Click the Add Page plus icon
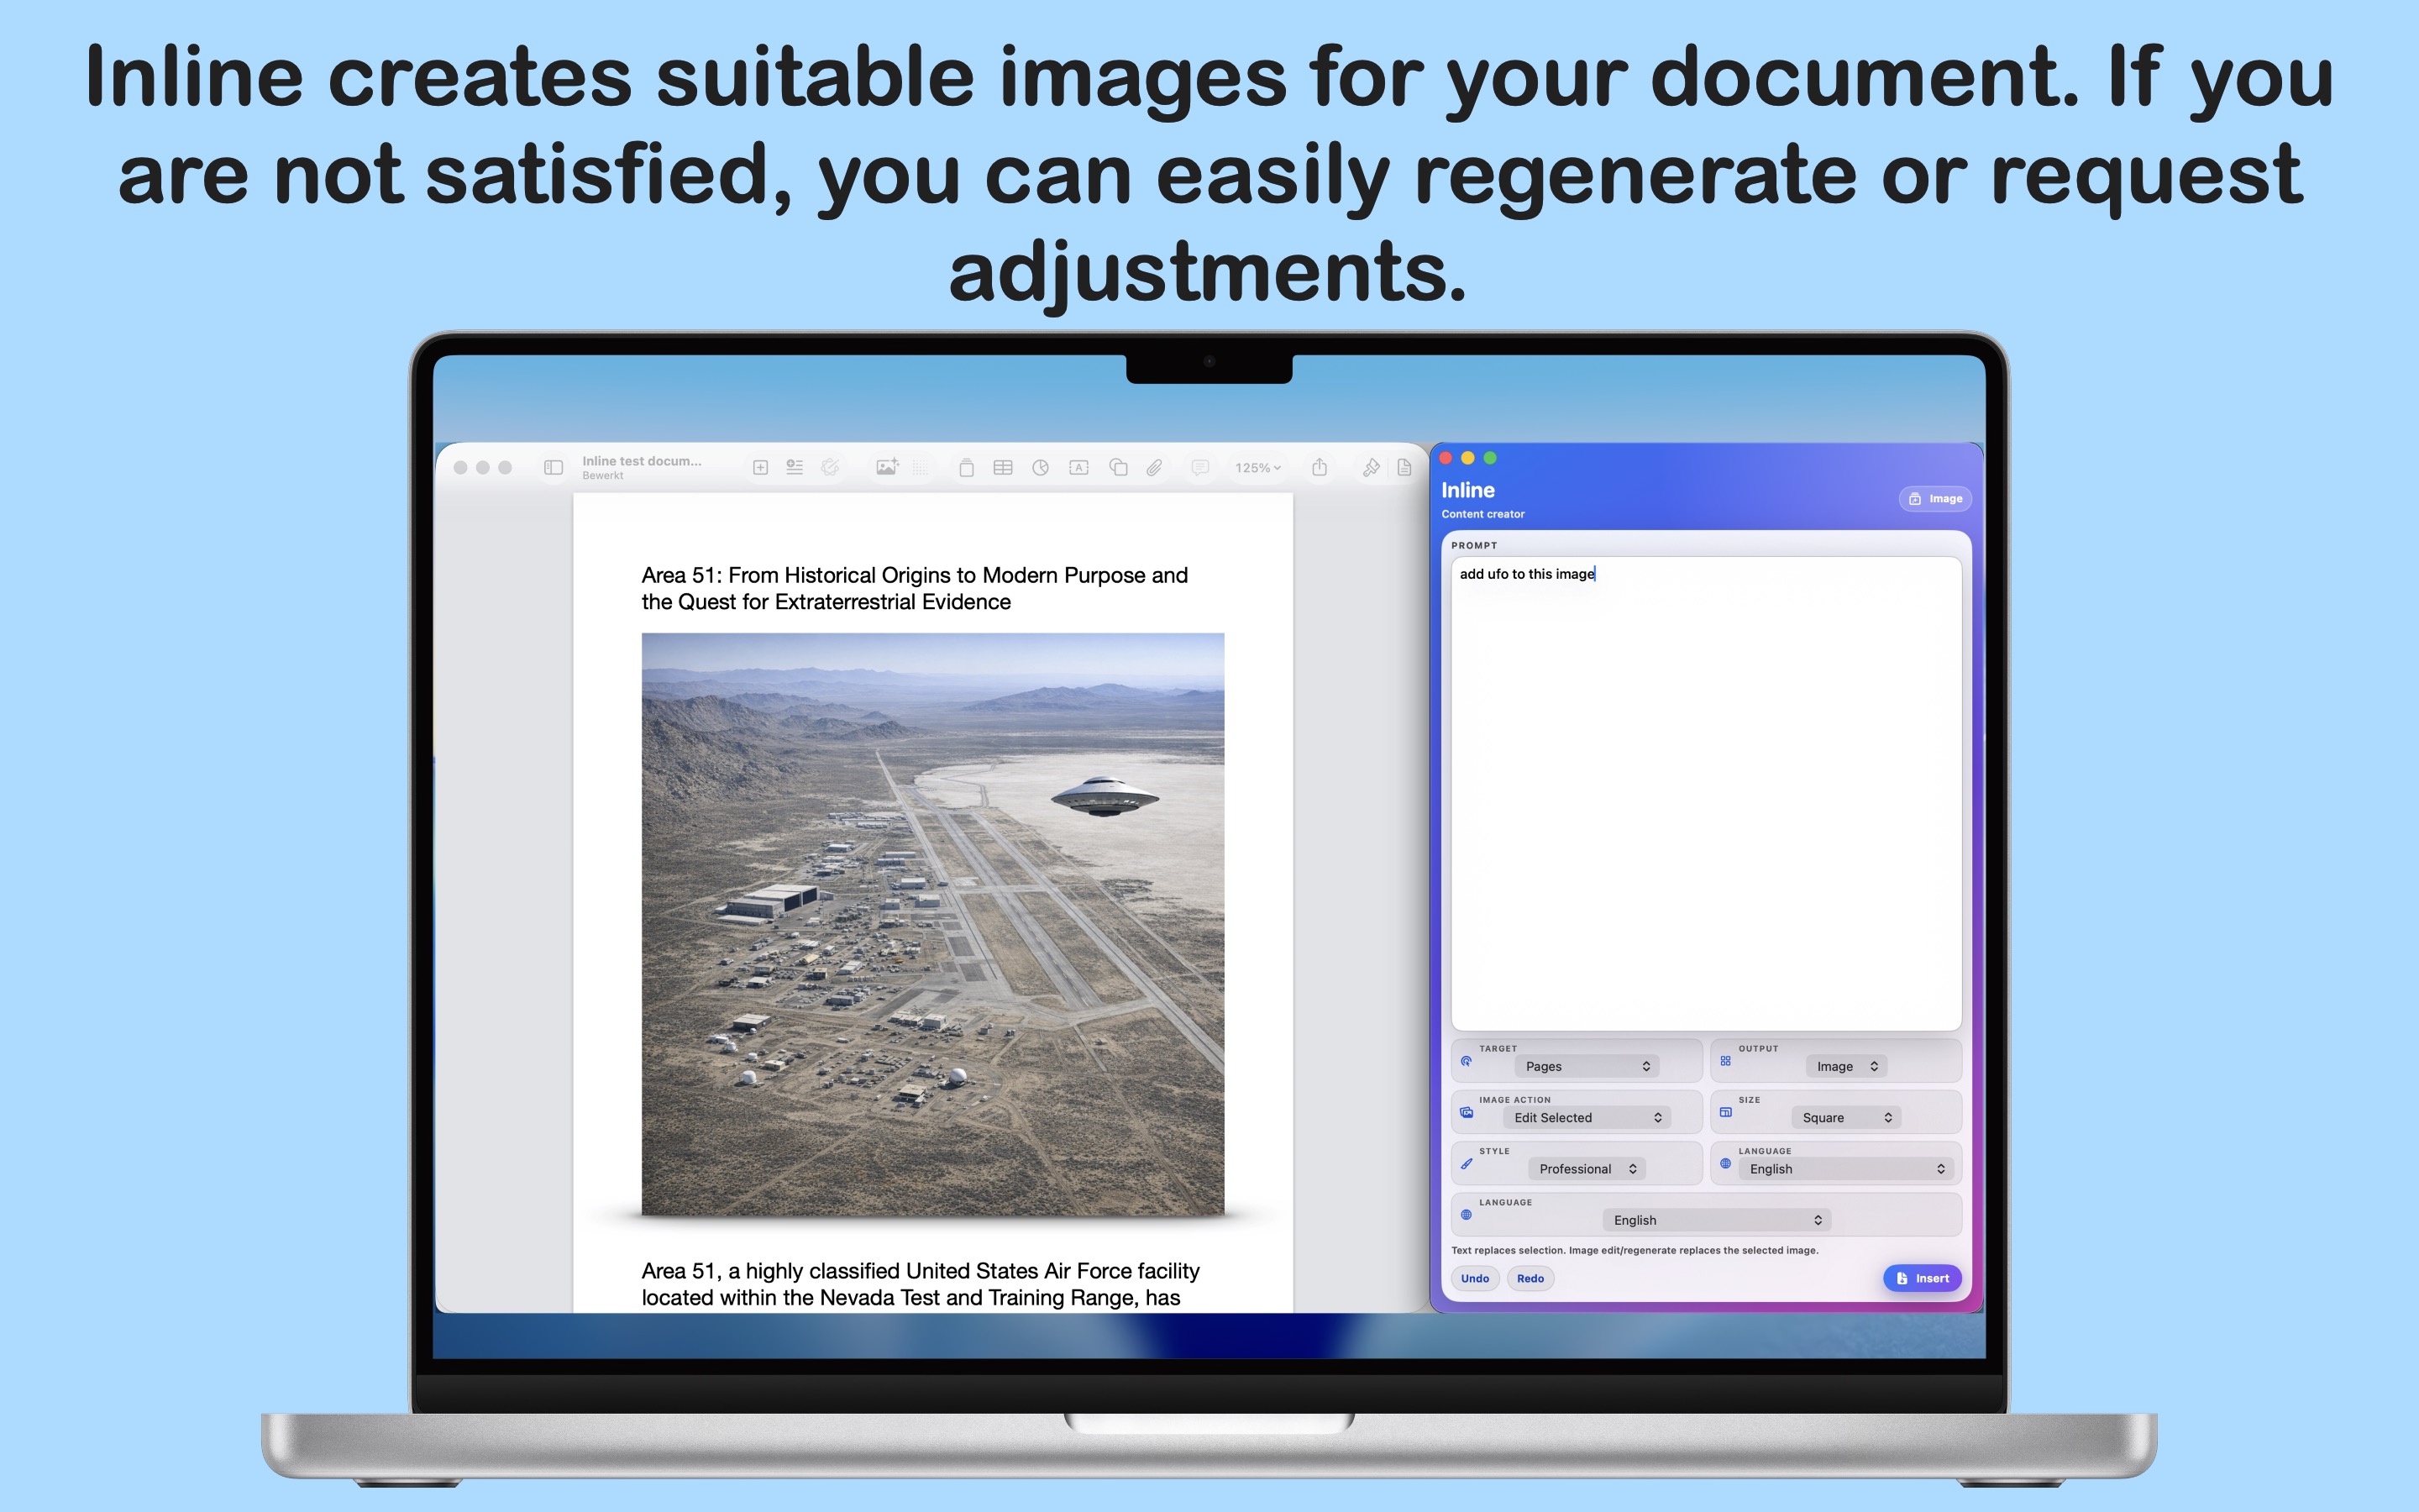 pyautogui.click(x=759, y=467)
